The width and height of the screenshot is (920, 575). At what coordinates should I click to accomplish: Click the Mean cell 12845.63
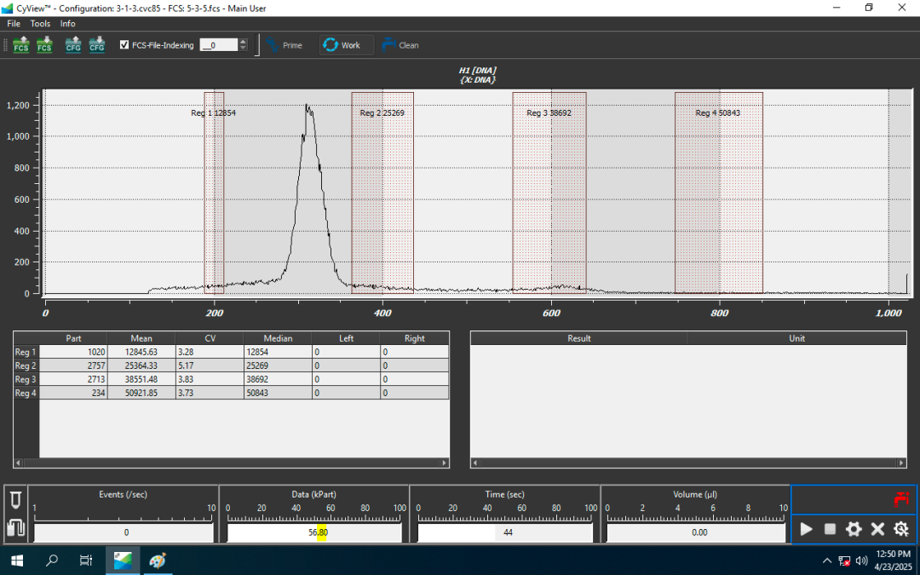click(x=141, y=352)
